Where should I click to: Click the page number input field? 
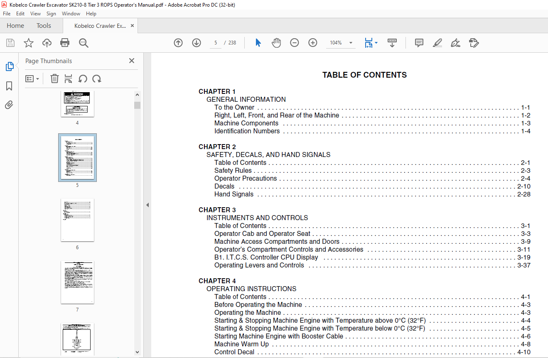tap(216, 43)
